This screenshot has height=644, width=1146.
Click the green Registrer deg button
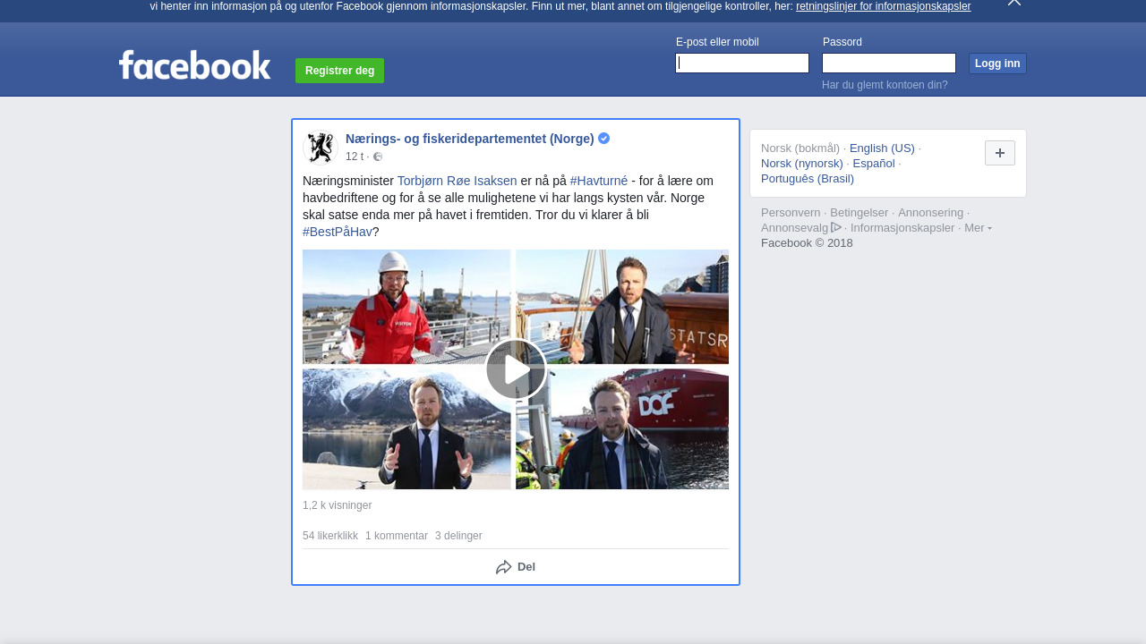pos(339,71)
